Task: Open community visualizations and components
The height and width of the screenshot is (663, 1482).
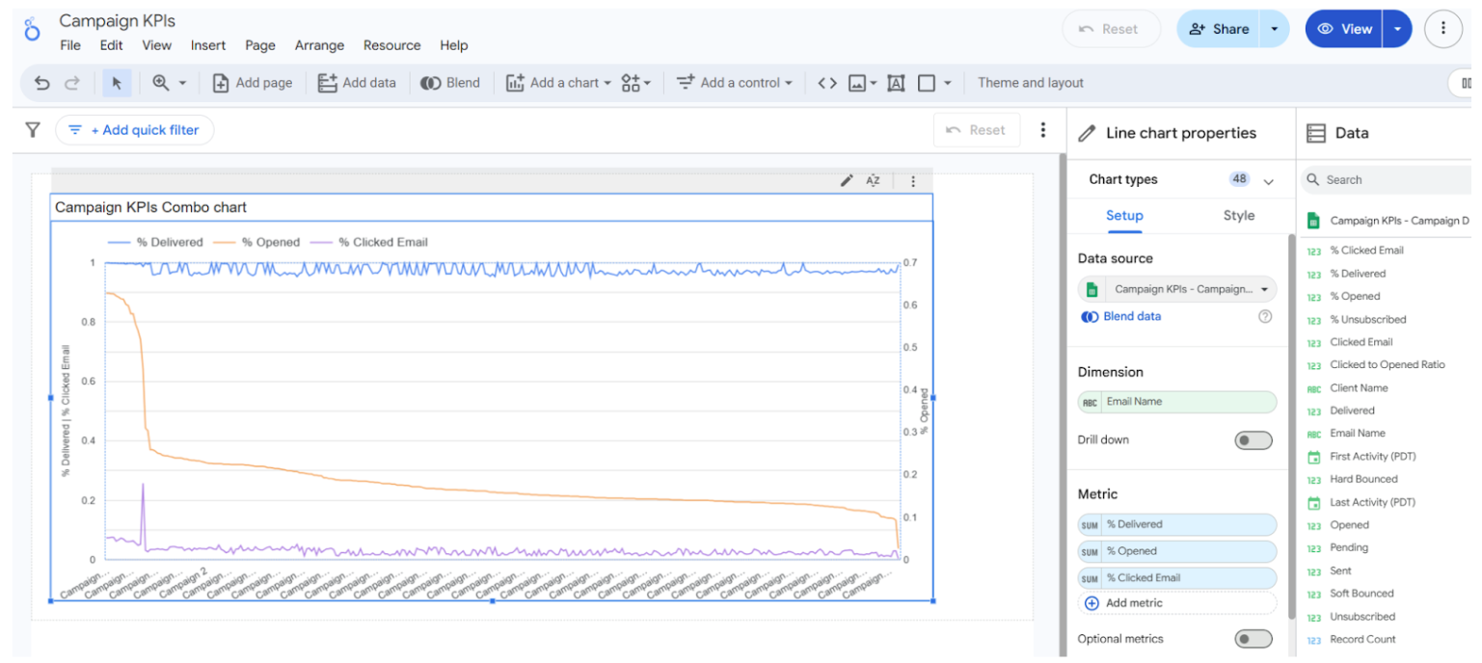Action: point(631,83)
